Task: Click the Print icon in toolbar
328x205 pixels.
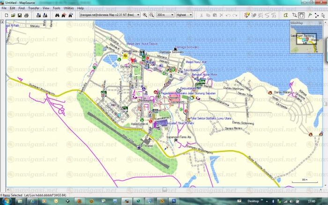Action: pos(26,15)
